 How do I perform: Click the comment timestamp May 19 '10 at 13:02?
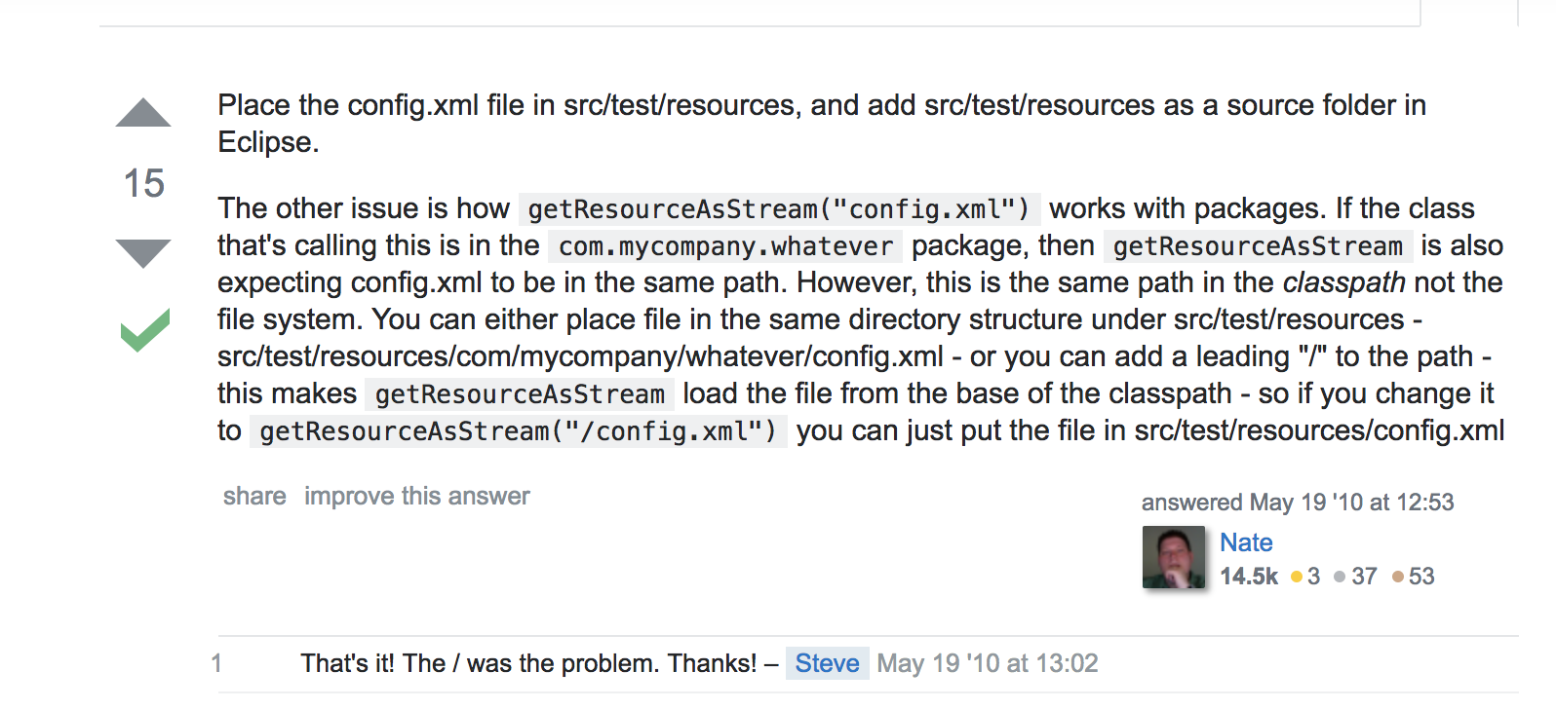[x=987, y=663]
